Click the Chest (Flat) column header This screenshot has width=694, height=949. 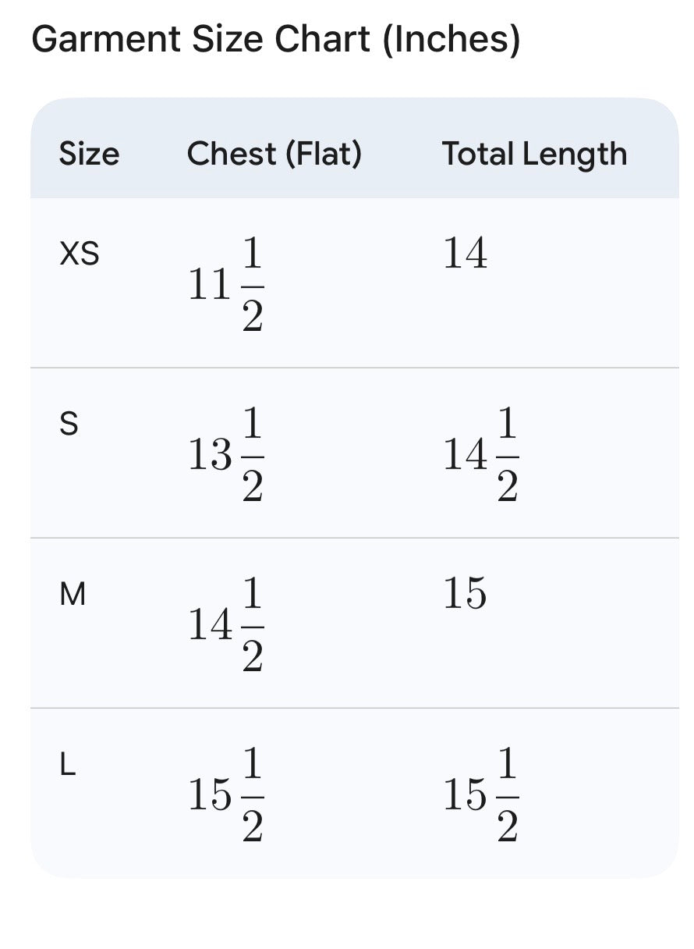tap(274, 154)
